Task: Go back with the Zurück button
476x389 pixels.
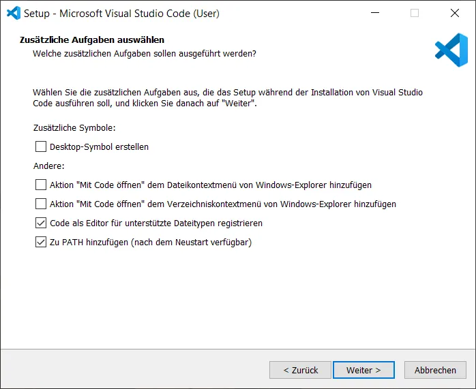Action: point(300,370)
